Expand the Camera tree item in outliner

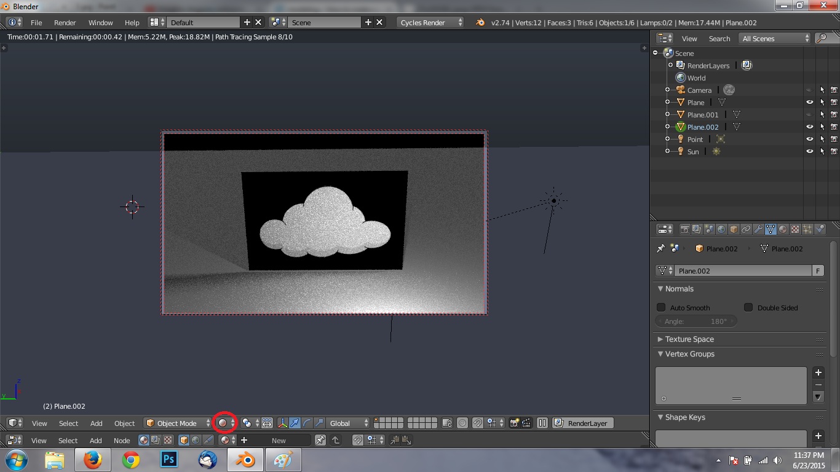[x=667, y=90]
